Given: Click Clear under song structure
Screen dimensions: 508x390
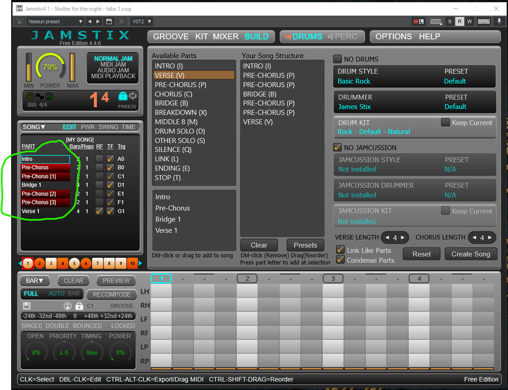Looking at the screenshot, I should click(259, 245).
